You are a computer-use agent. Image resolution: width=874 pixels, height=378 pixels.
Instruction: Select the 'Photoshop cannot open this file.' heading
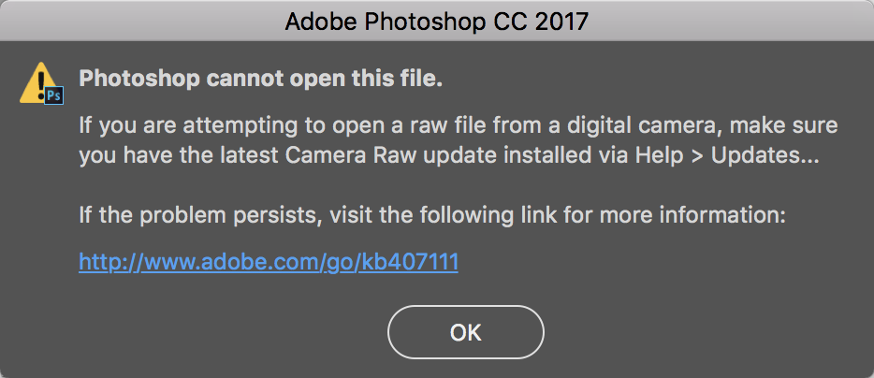261,79
